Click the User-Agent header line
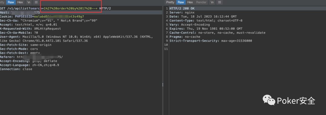 76,39
